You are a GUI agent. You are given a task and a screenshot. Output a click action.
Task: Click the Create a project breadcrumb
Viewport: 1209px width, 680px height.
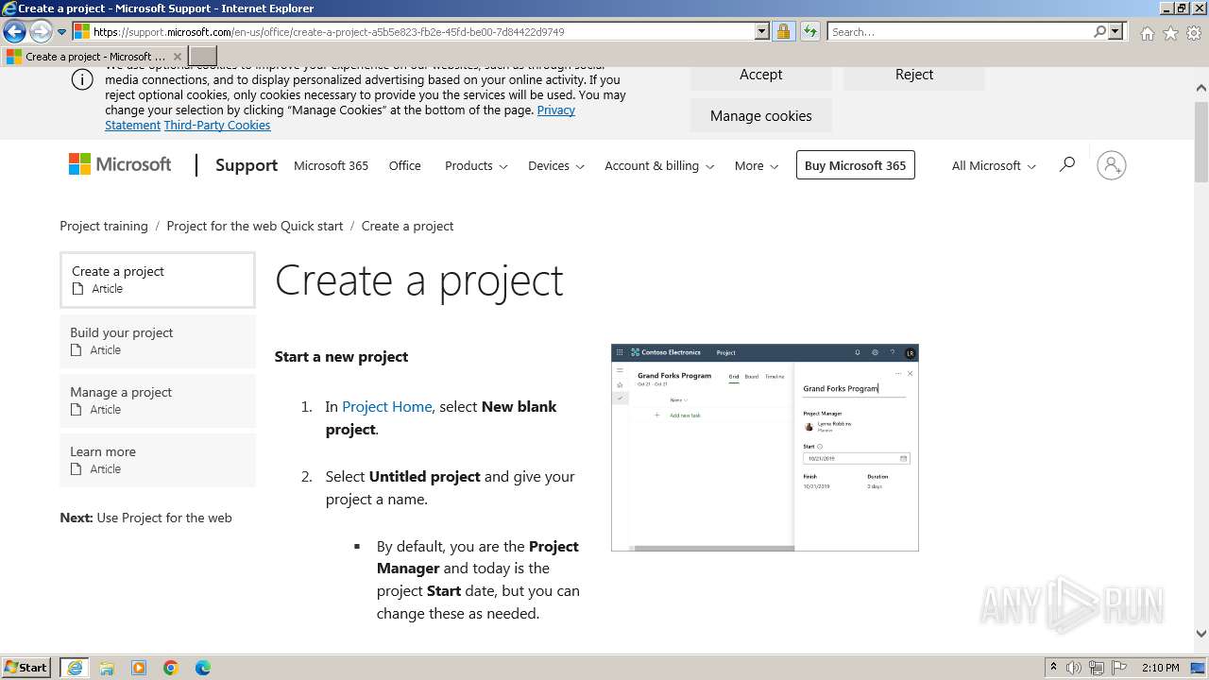pos(407,226)
